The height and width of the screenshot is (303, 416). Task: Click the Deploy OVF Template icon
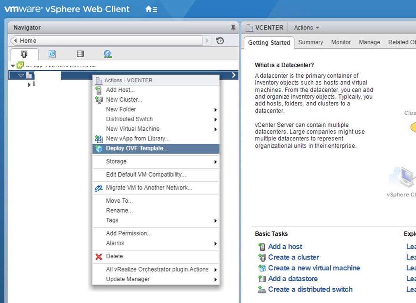point(99,149)
